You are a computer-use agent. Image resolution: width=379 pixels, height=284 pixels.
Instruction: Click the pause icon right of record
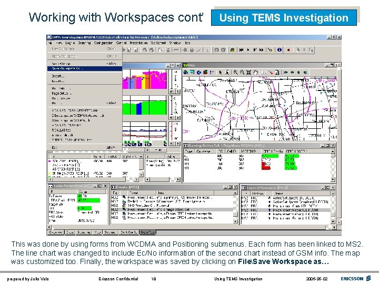pos(304,50)
